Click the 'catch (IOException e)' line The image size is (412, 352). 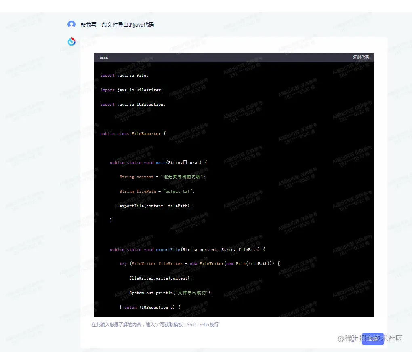click(x=150, y=307)
